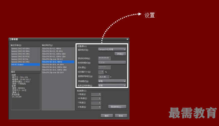The image size is (219, 126).
Task: Open the audio reference level dropdown arrow
Action: tap(111, 77)
